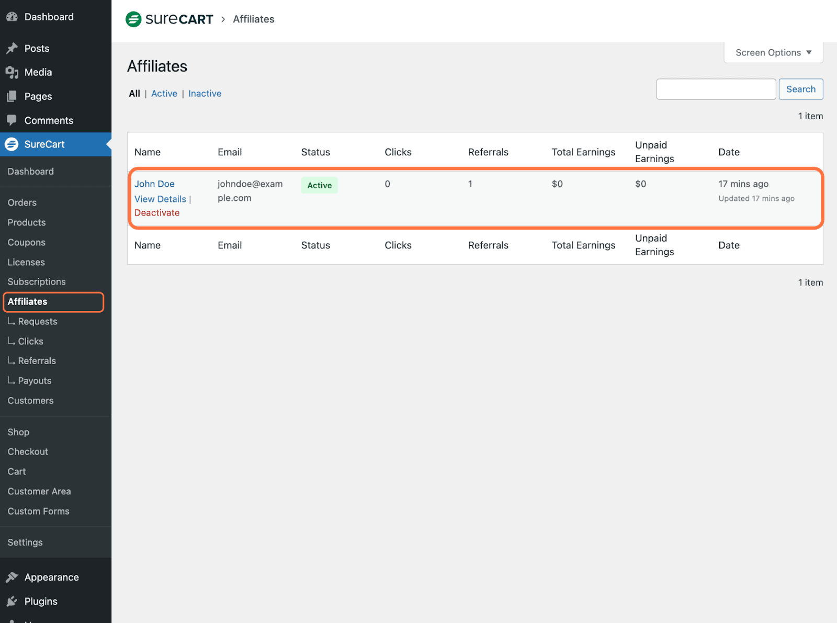Click the Plugins plug icon

tap(13, 601)
